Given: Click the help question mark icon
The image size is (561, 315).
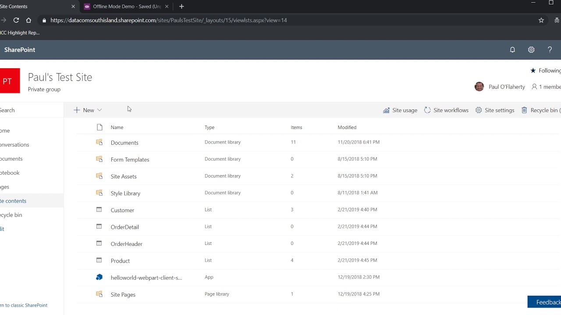Looking at the screenshot, I should (550, 50).
